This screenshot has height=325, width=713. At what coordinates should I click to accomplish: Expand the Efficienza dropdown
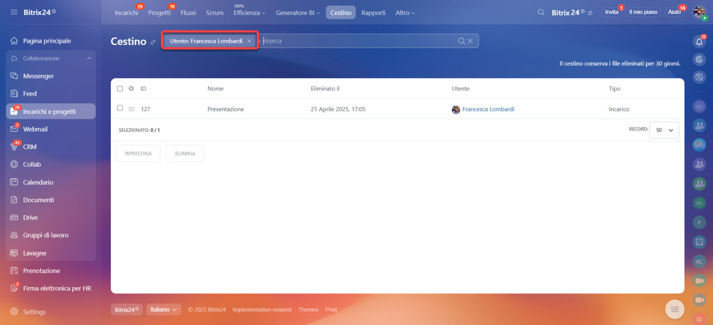250,13
